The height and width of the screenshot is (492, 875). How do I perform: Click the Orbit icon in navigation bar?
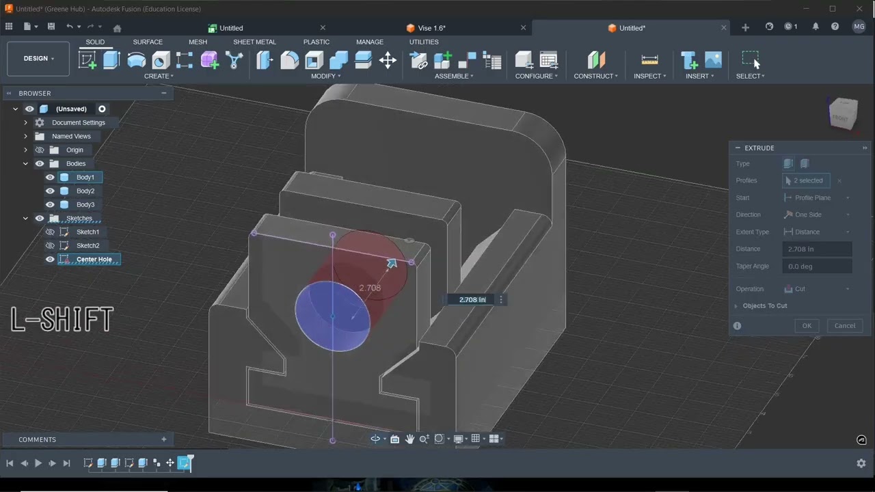(x=375, y=439)
